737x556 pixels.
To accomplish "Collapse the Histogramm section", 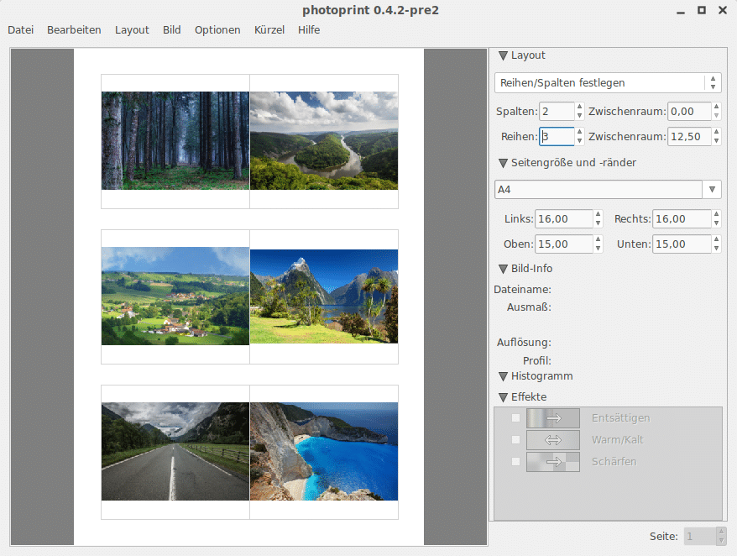I will tap(503, 376).
